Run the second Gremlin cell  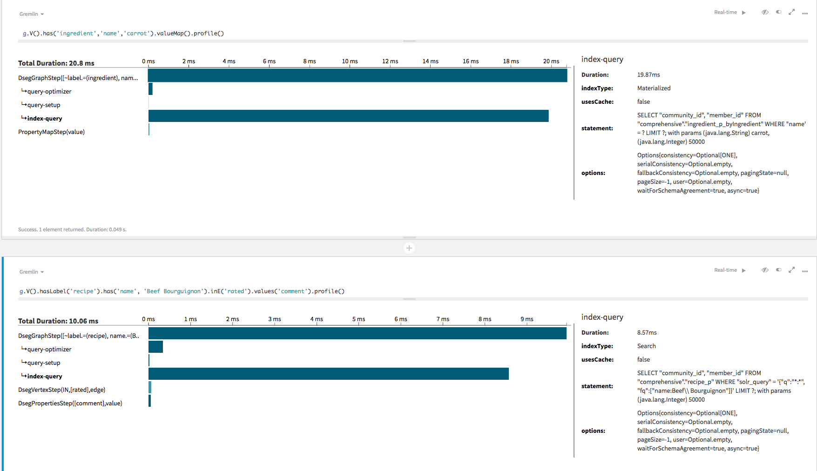coord(743,270)
